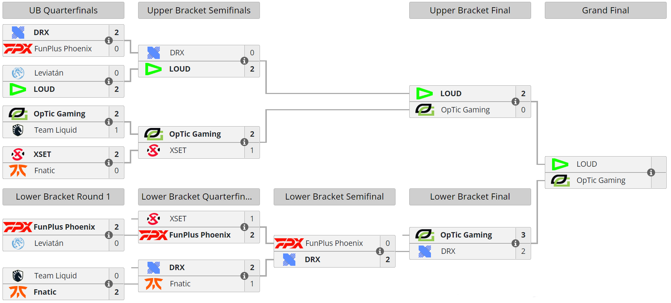Click FunPlus Phoenix in Lower Bracket Semifinal
This screenshot has height=303, width=671.
pyautogui.click(x=334, y=243)
